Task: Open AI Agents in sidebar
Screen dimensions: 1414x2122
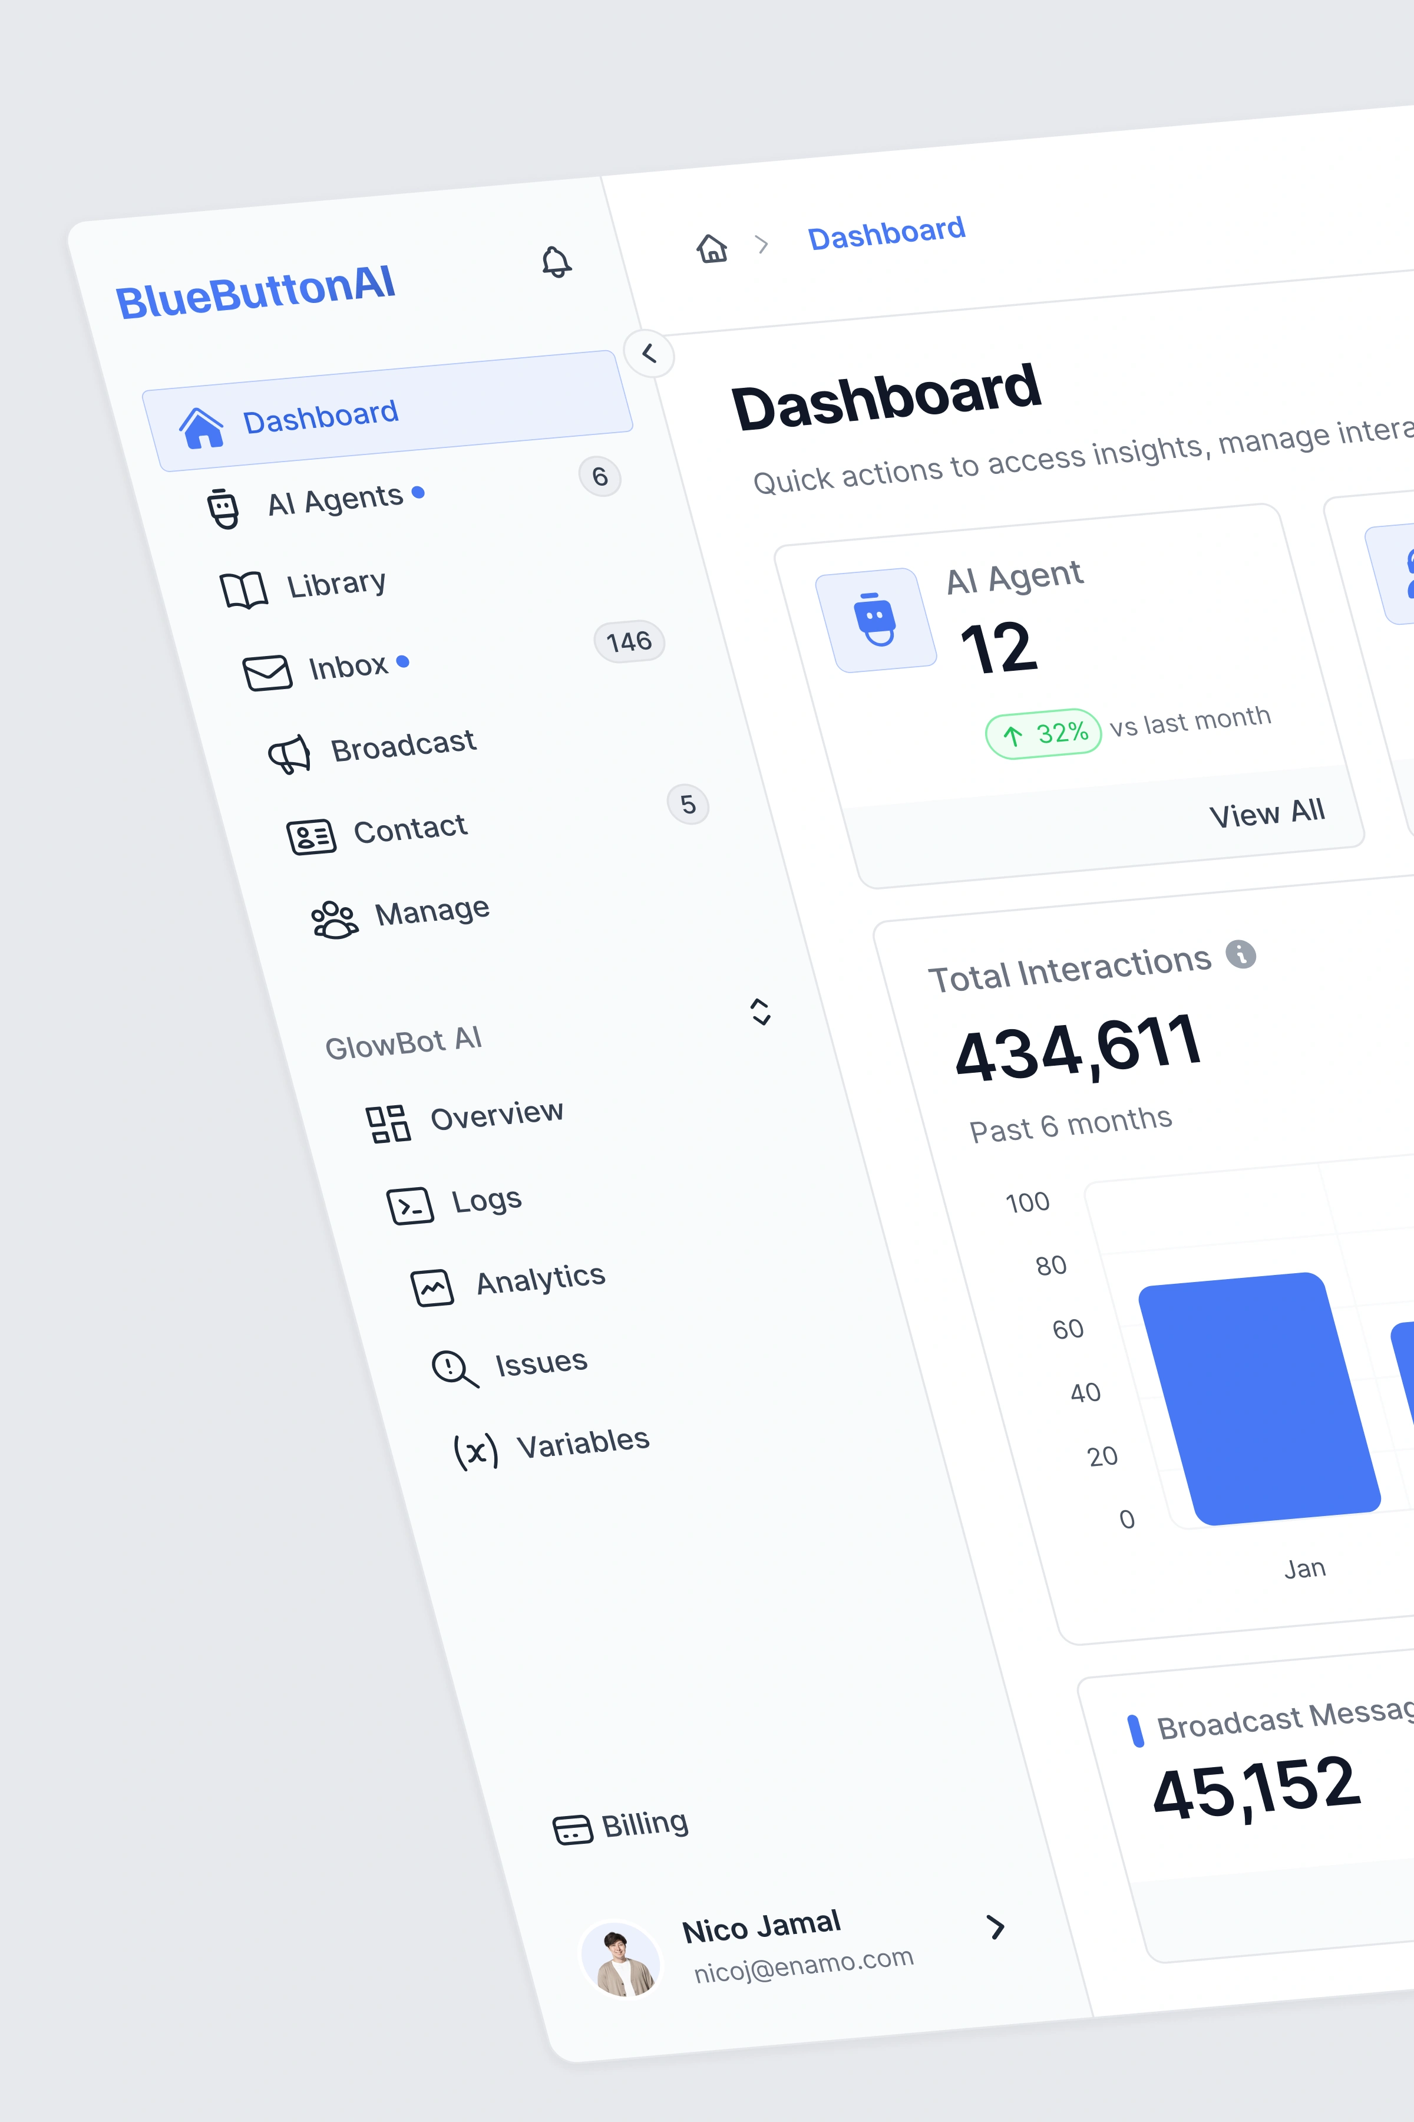Action: tap(335, 500)
